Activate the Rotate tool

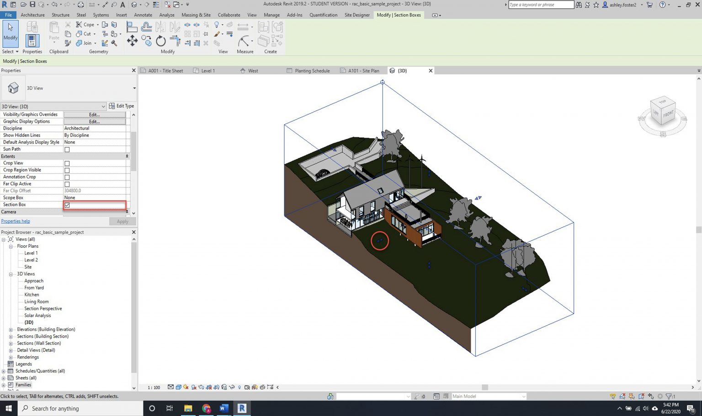160,41
